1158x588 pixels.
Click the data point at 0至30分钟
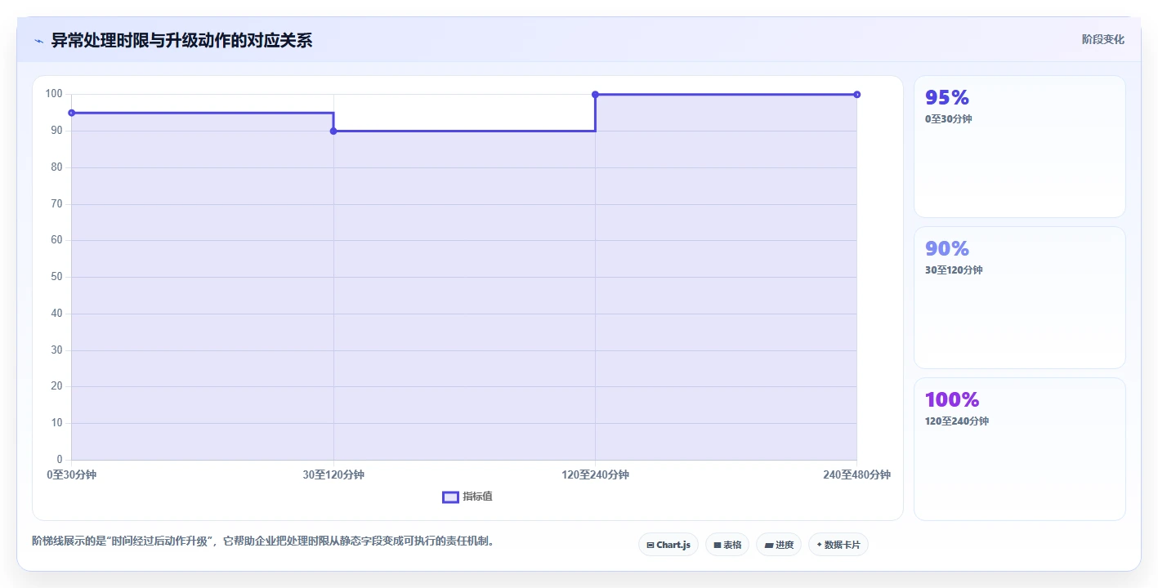pos(72,113)
